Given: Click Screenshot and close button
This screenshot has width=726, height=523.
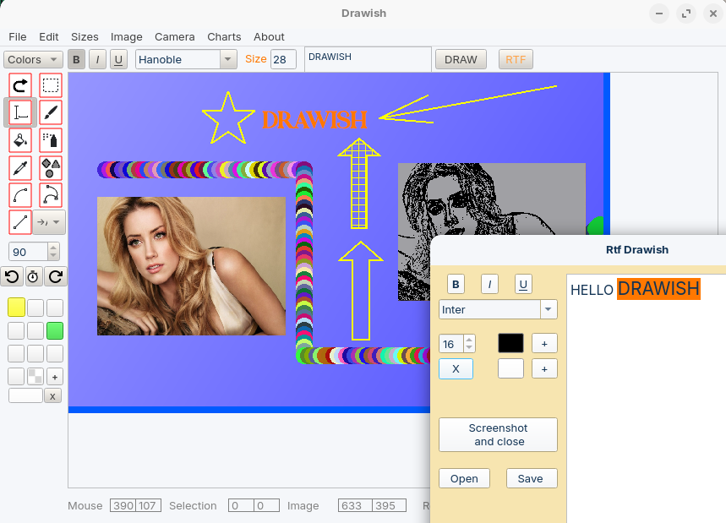Looking at the screenshot, I should click(498, 435).
